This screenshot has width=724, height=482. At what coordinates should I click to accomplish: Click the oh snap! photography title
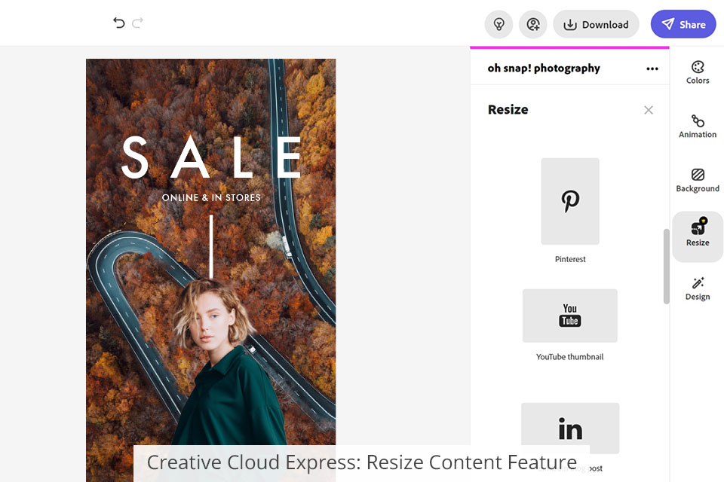click(x=544, y=69)
